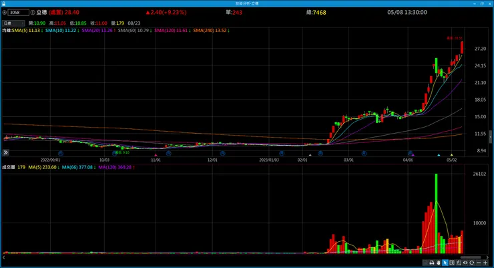Click the info circle icon before the stock name

coord(33,12)
